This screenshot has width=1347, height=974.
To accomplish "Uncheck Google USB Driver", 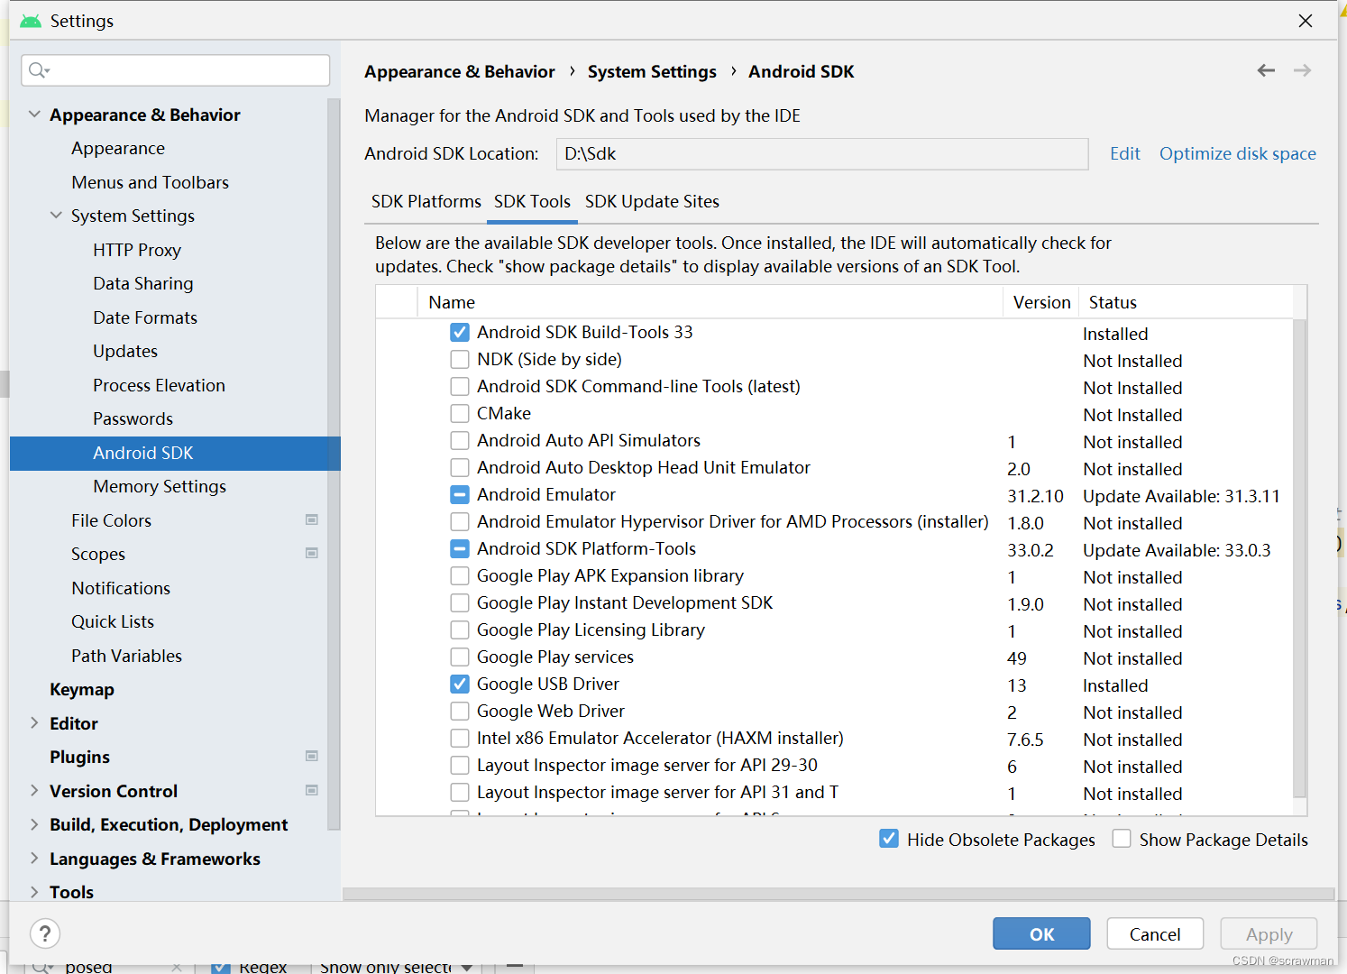I will point(460,685).
